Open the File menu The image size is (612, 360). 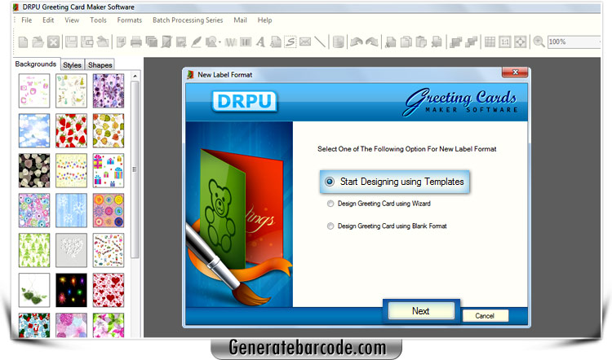27,20
